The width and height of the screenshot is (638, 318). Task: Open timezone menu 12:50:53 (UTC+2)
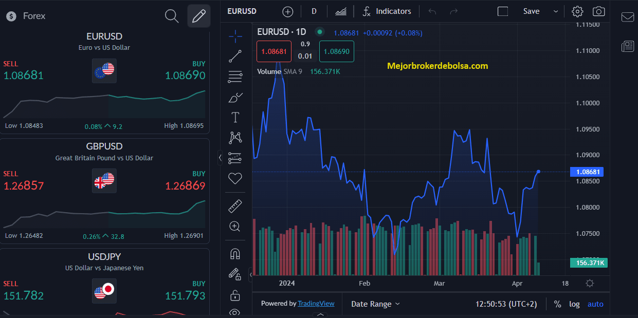click(x=506, y=304)
